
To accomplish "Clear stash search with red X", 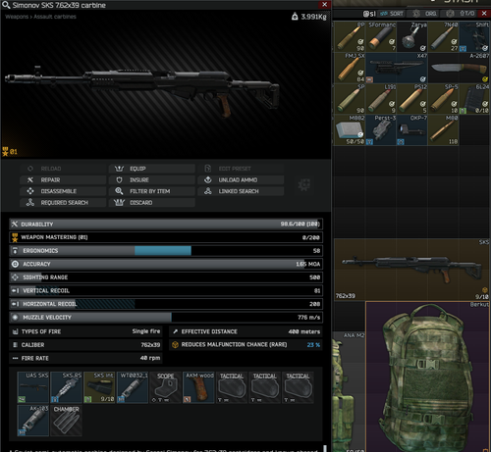I will (484, 14).
